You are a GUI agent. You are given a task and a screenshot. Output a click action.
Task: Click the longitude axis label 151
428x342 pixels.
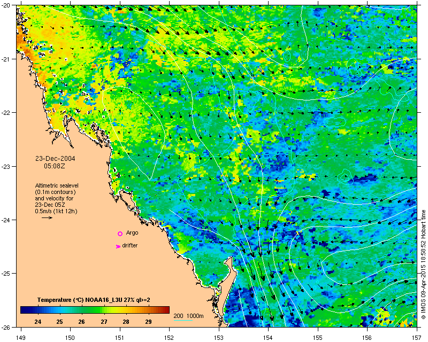(120, 338)
